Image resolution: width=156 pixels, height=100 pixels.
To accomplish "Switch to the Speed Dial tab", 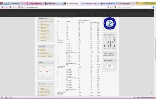I will click(55, 4).
